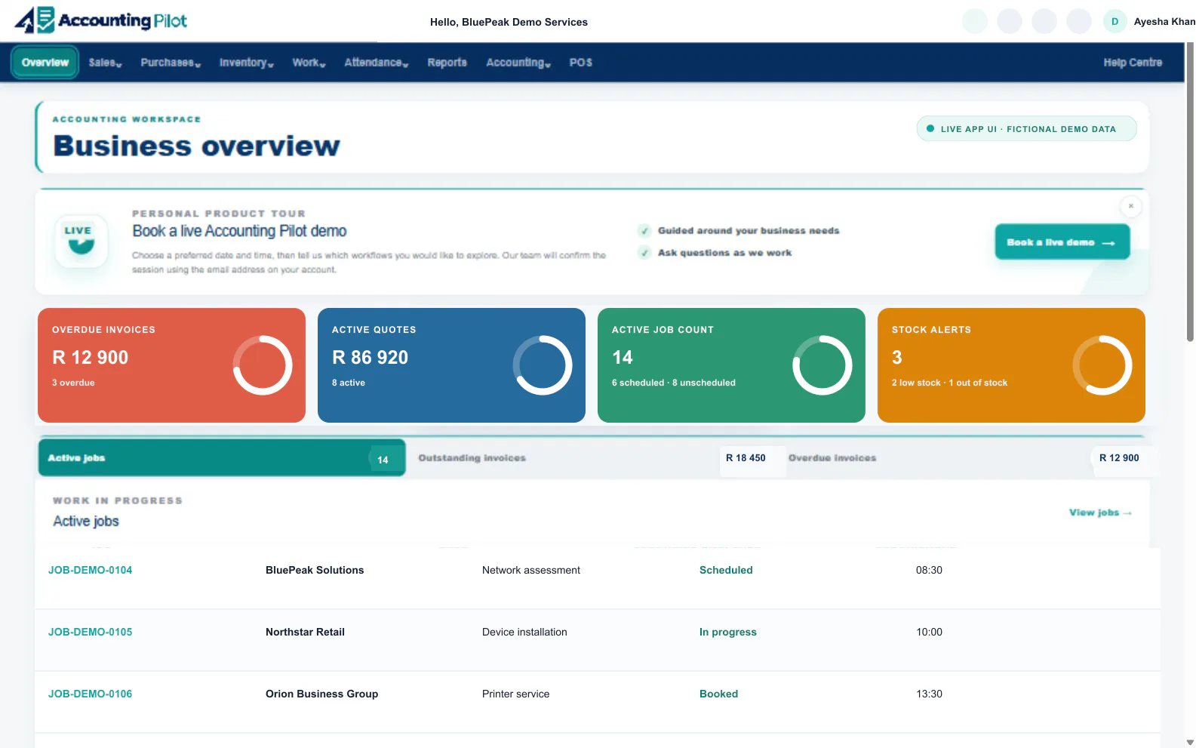Select the Active jobs tab

click(x=222, y=458)
